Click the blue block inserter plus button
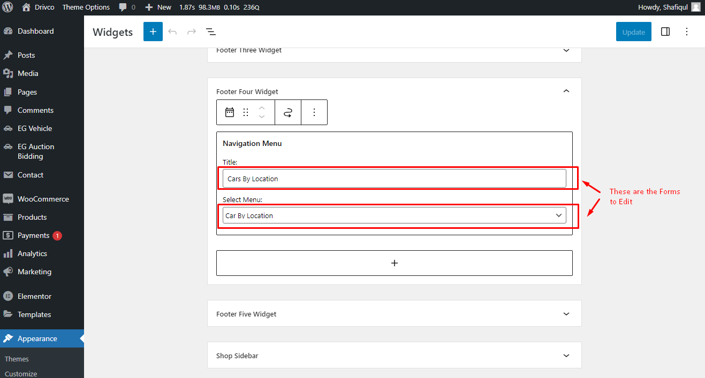Screen dimensions: 705x378 pos(153,32)
